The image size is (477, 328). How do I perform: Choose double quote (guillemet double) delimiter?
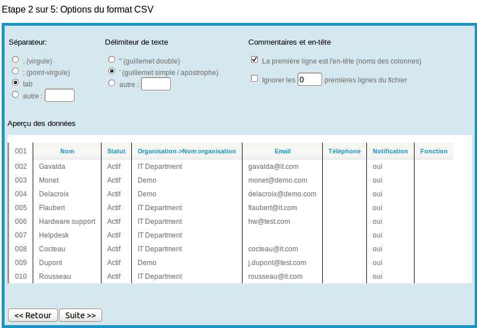point(112,60)
